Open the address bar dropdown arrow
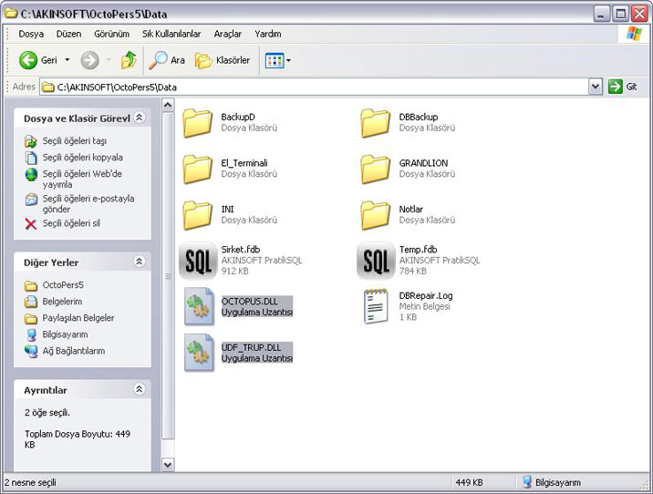This screenshot has height=494, width=653. (596, 87)
